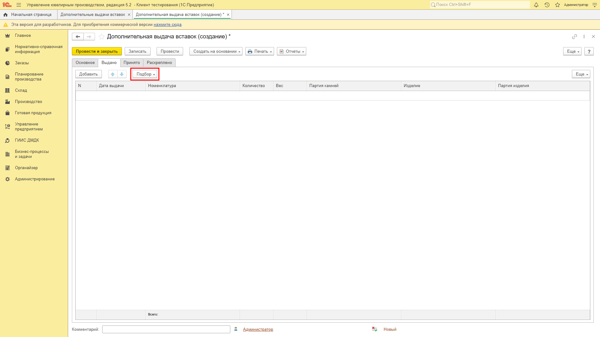600x337 pixels.
Task: Click the document status icon near Новый
Action: click(x=375, y=329)
